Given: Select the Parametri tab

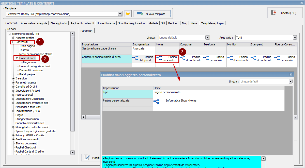Looking at the screenshot, I should [87, 31].
